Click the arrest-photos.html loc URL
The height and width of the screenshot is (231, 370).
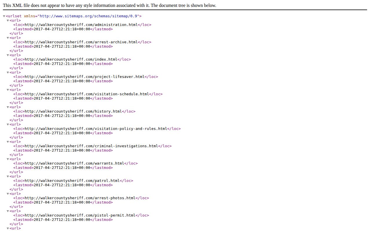point(80,198)
